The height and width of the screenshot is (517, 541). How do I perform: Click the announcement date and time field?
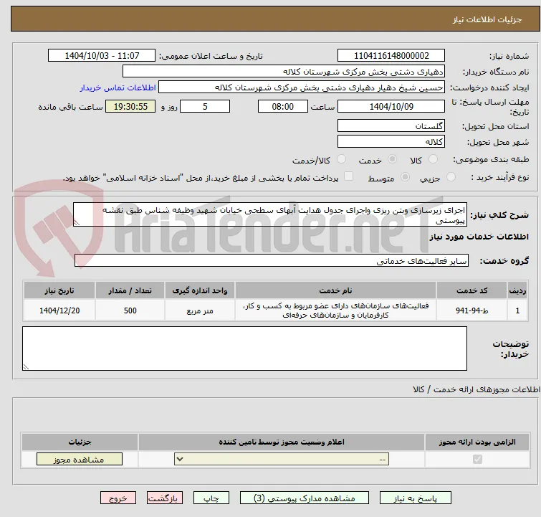(102, 56)
